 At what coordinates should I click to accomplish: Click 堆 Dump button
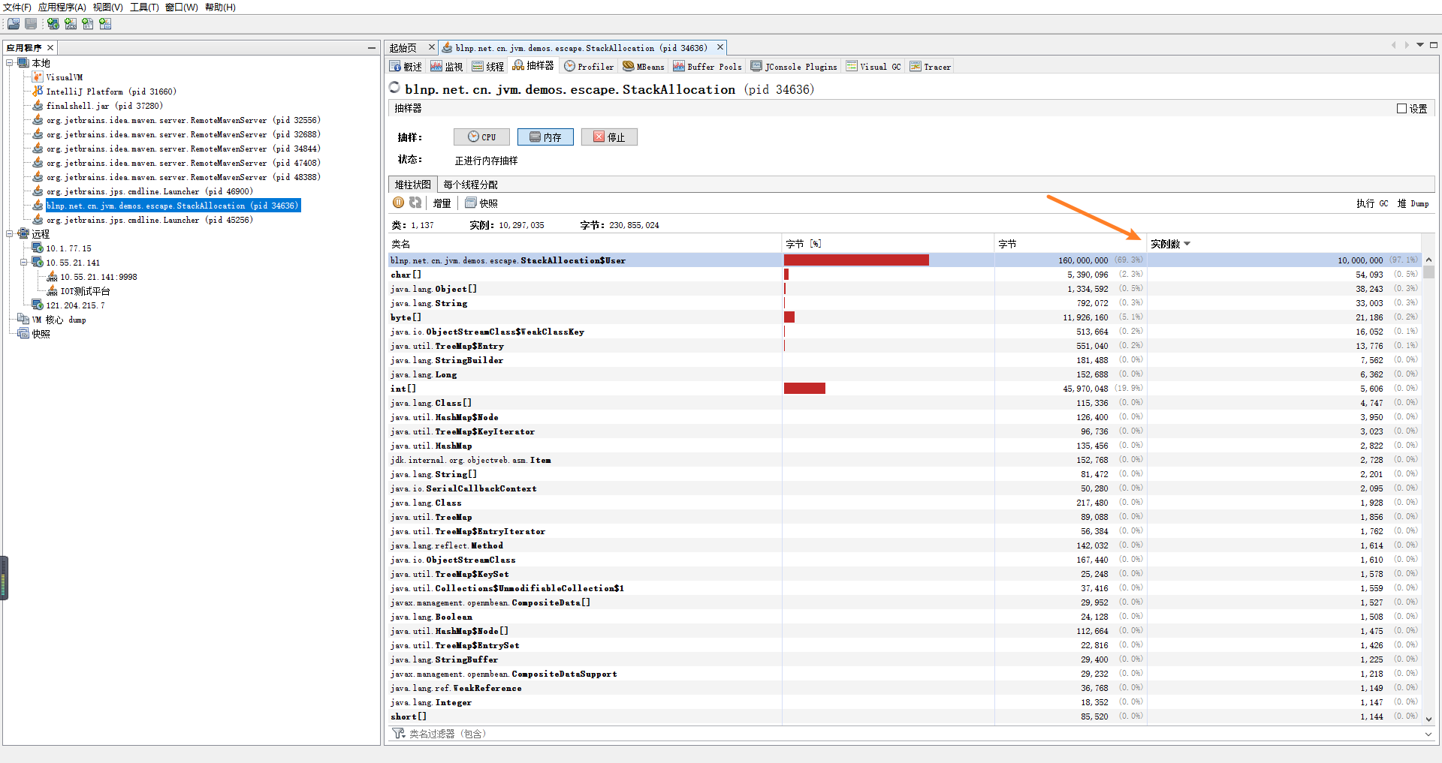point(1413,204)
